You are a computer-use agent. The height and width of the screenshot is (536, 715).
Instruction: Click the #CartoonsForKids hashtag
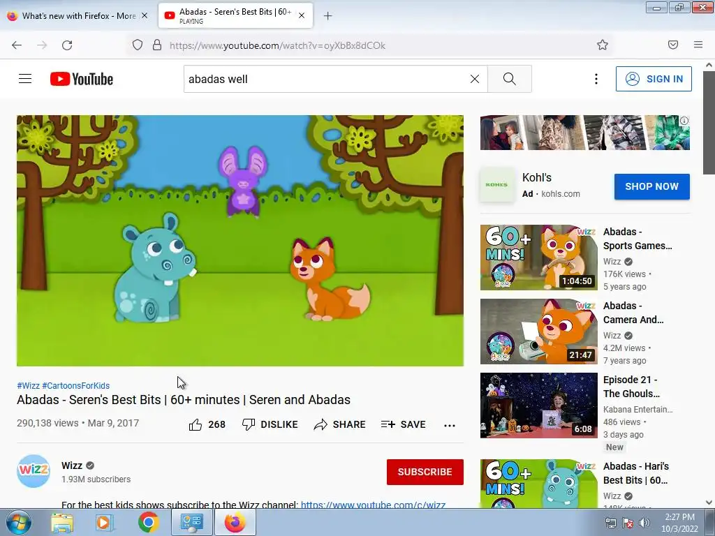pyautogui.click(x=75, y=385)
